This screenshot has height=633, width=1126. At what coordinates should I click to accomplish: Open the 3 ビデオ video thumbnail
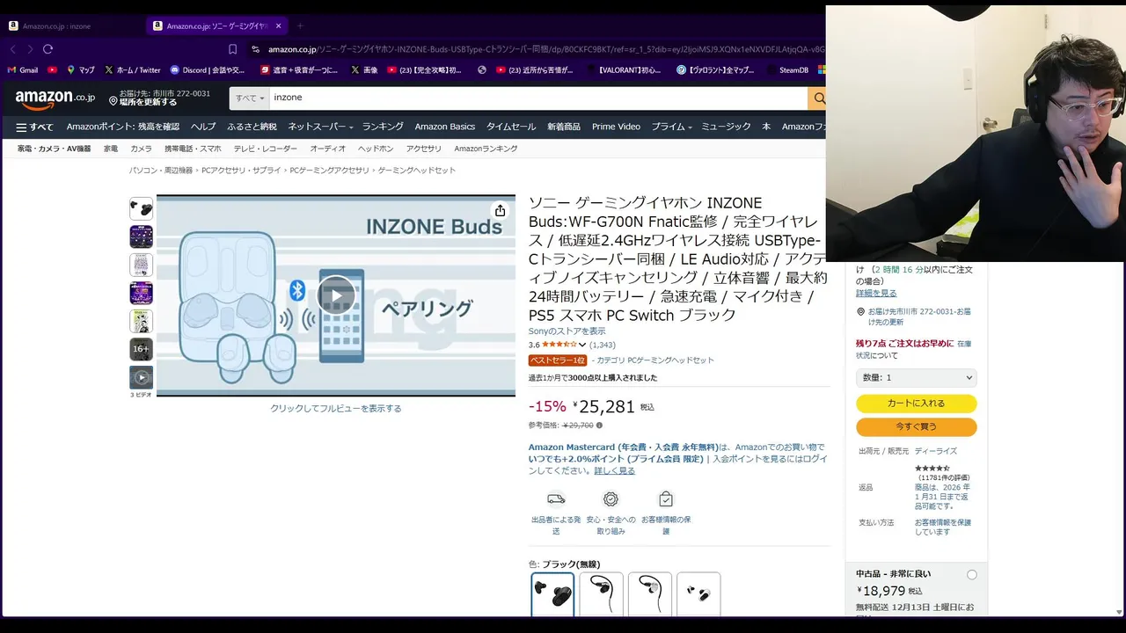[x=141, y=377]
